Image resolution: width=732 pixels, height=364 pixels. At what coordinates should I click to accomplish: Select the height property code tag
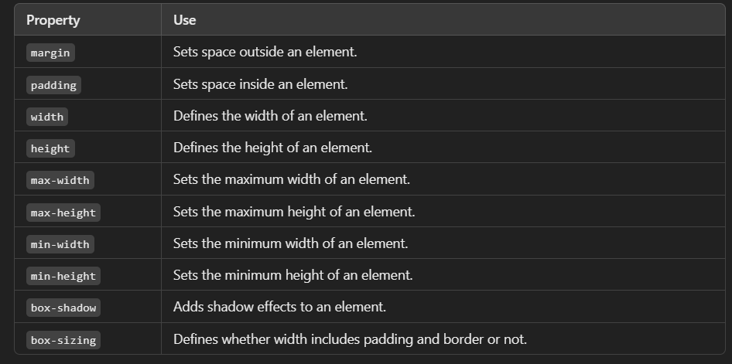coord(50,148)
